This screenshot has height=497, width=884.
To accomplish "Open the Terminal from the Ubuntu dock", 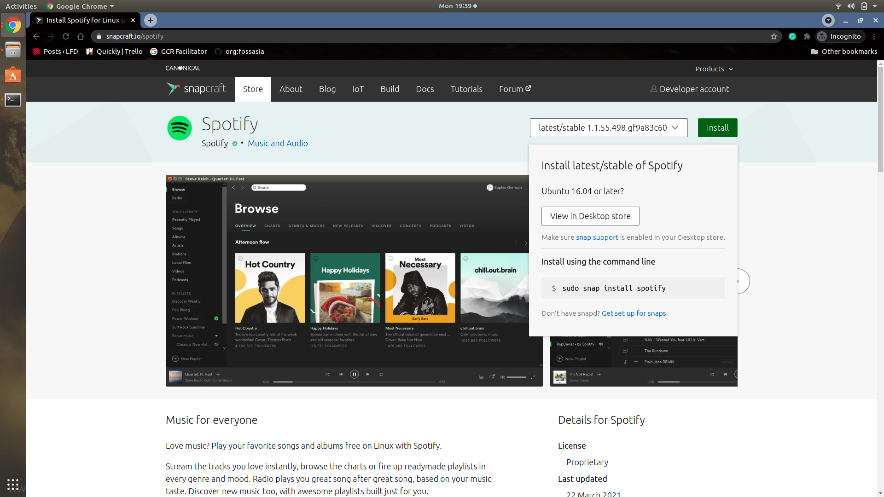I will click(x=12, y=99).
